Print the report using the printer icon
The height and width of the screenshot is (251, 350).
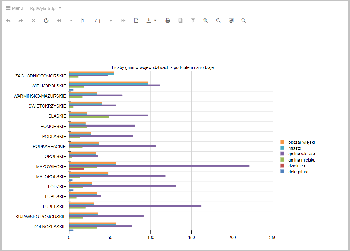(x=168, y=20)
